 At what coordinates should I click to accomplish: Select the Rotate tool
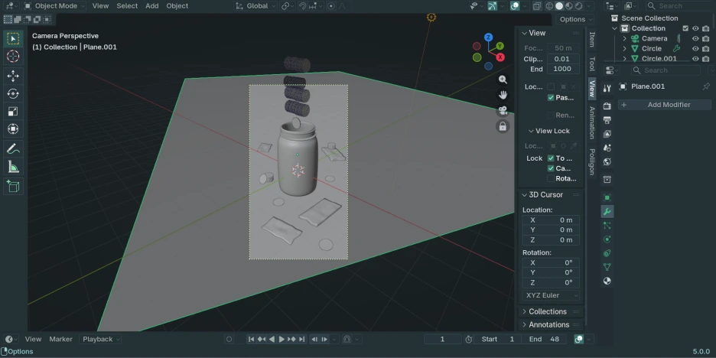(x=13, y=93)
